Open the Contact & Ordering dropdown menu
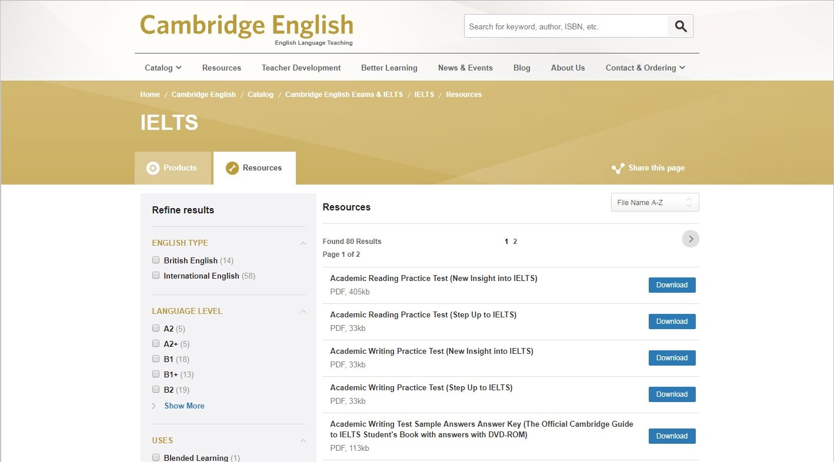 pyautogui.click(x=645, y=68)
